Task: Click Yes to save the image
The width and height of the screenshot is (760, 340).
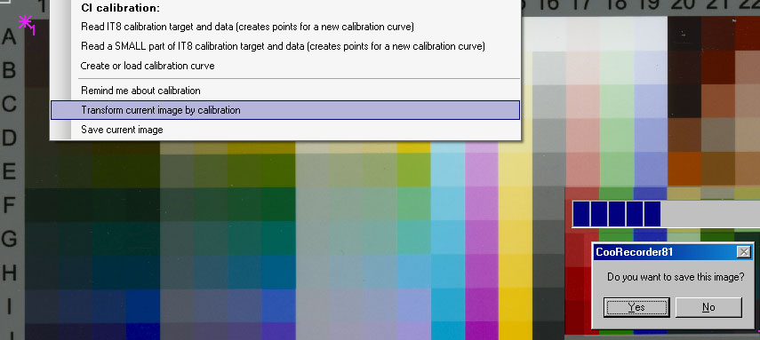Action: [x=636, y=307]
